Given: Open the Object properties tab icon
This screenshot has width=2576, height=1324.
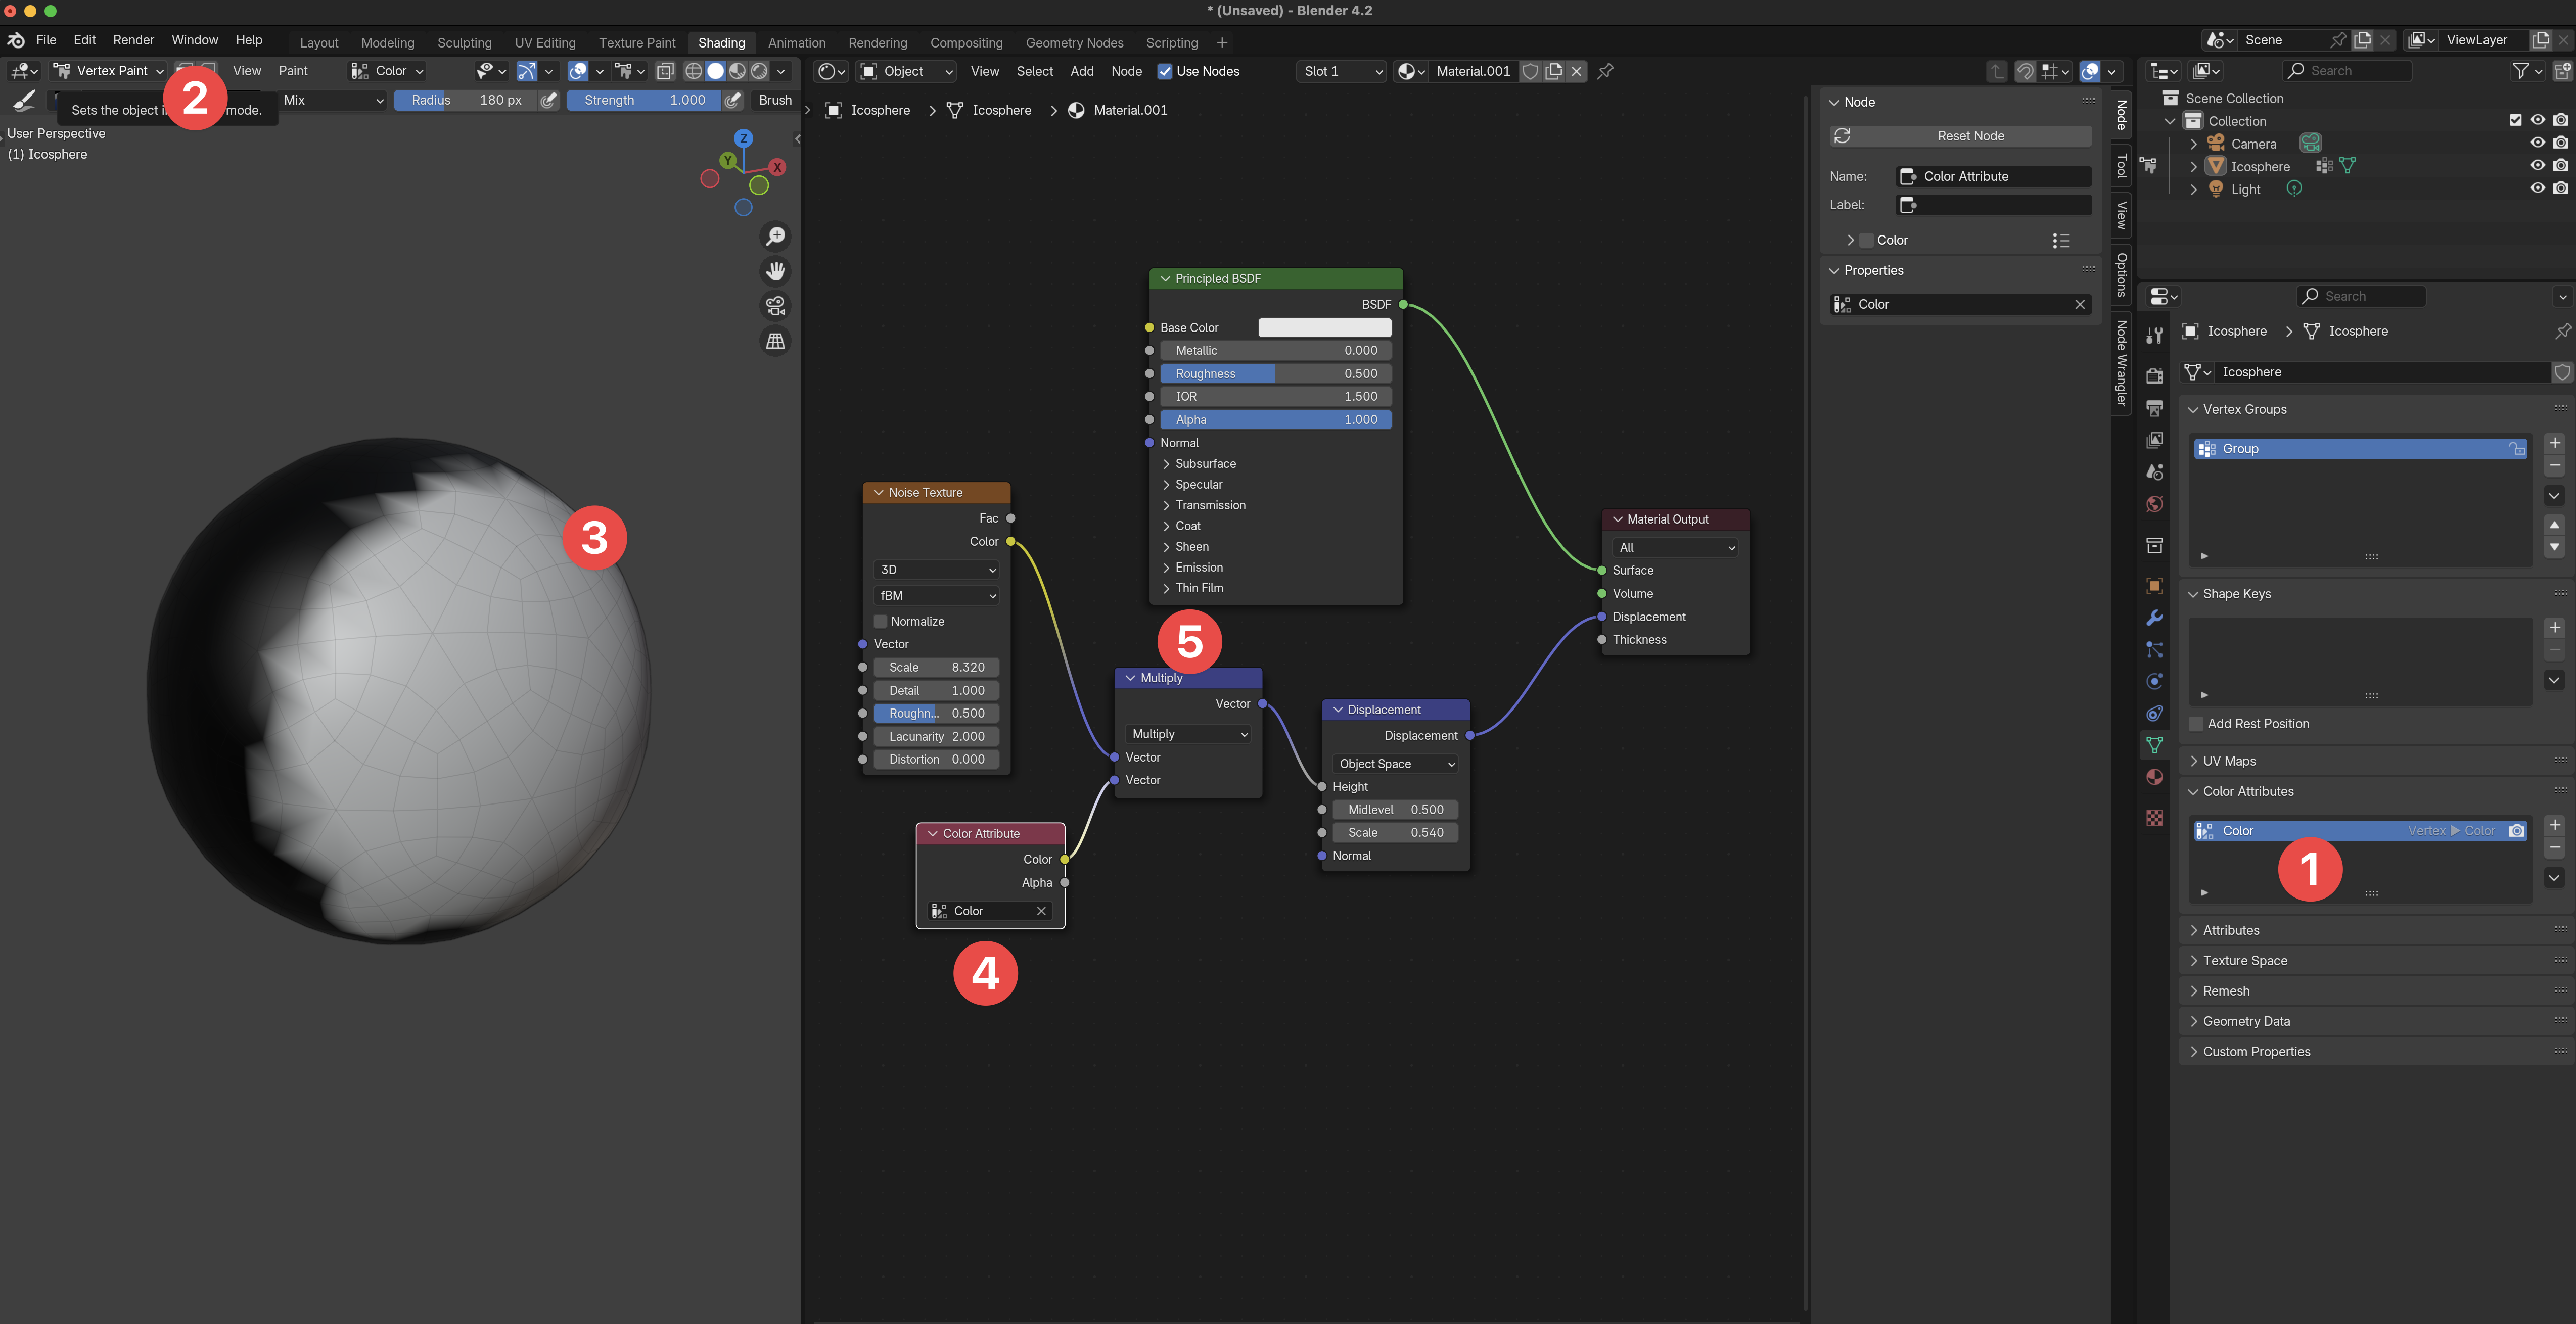Looking at the screenshot, I should [2154, 586].
